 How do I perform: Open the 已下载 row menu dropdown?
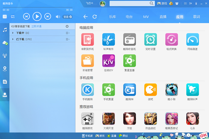coord(68,39)
